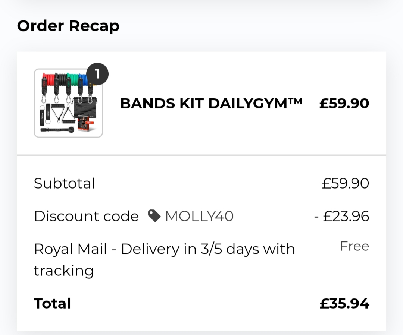
Task: Click the total amount £35.94
Action: pyautogui.click(x=344, y=303)
